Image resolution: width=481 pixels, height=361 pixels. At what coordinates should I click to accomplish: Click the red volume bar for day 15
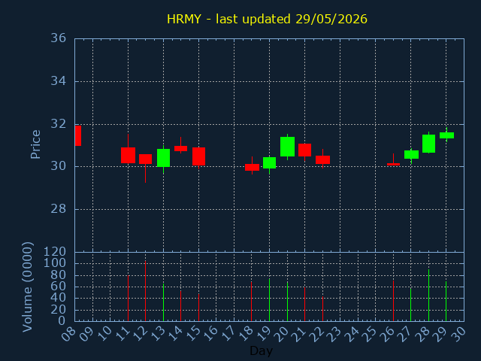tap(198, 308)
